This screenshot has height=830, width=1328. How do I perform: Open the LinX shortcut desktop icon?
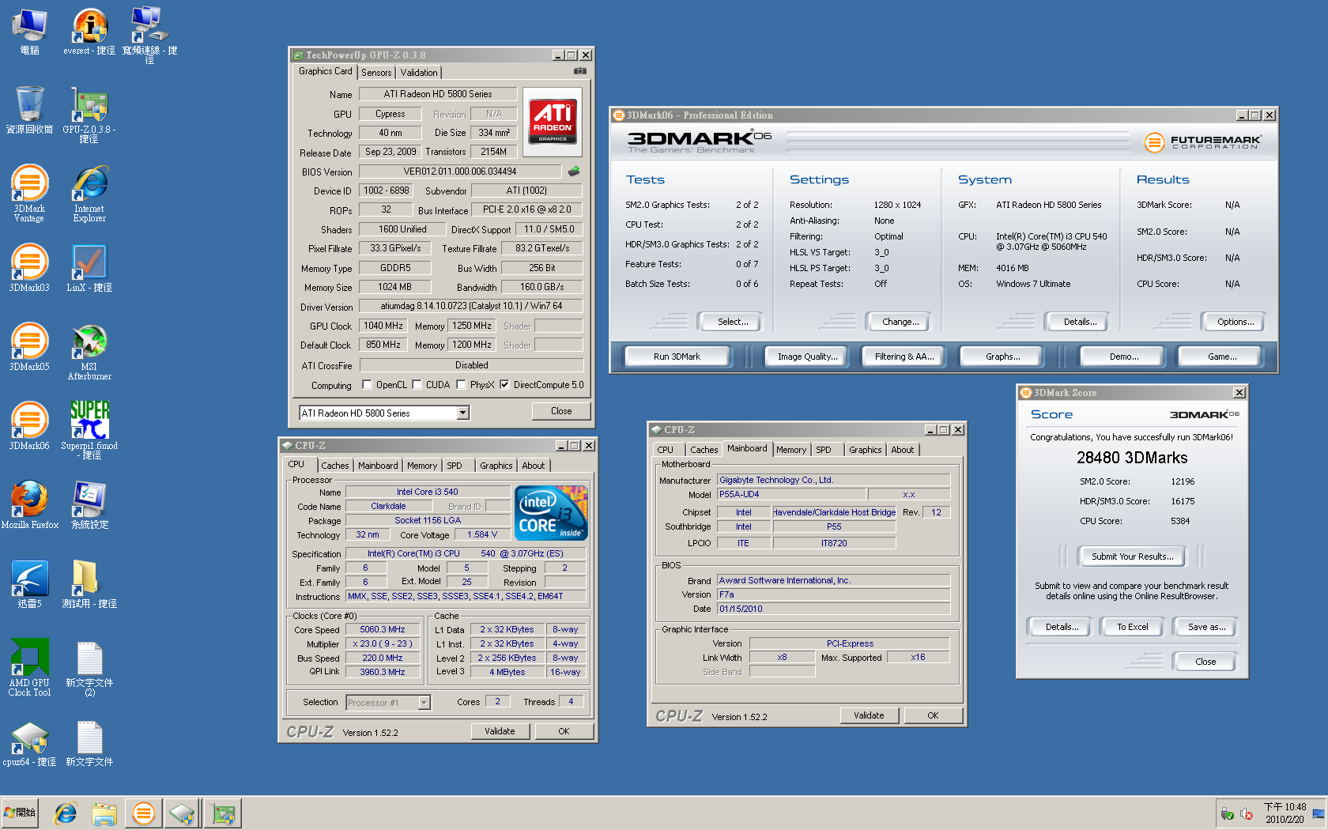pos(89,269)
